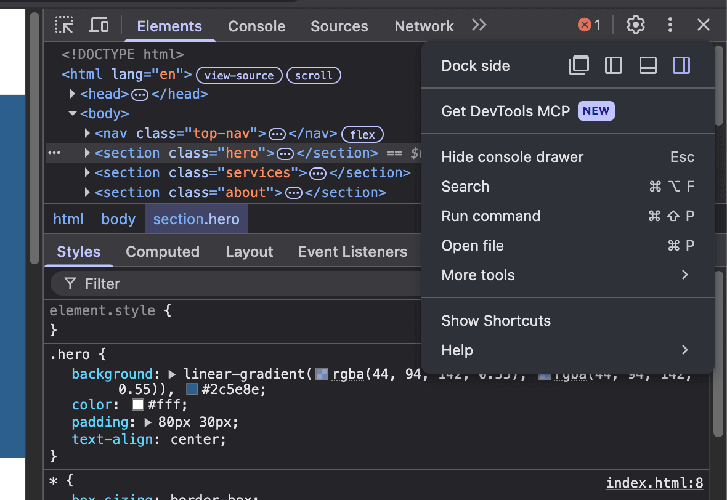The image size is (727, 500).
Task: Toggle the flex badge on nav
Action: tap(362, 134)
